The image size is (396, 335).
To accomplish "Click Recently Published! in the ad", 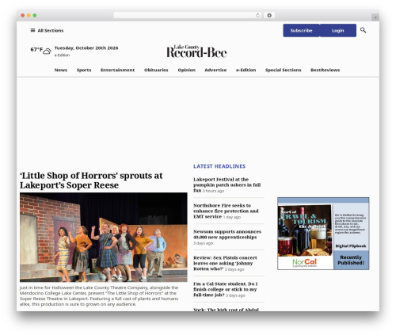I will coord(351,260).
